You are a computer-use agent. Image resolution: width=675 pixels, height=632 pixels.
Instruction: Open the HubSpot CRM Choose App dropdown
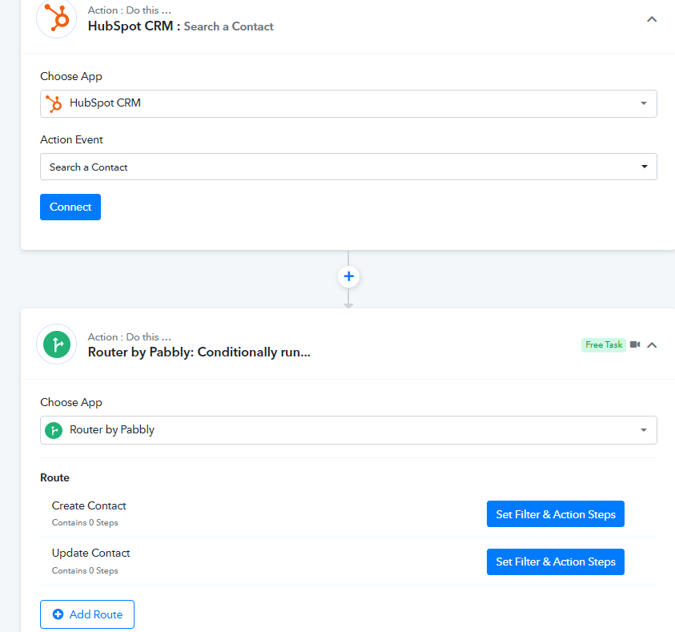[x=348, y=103]
